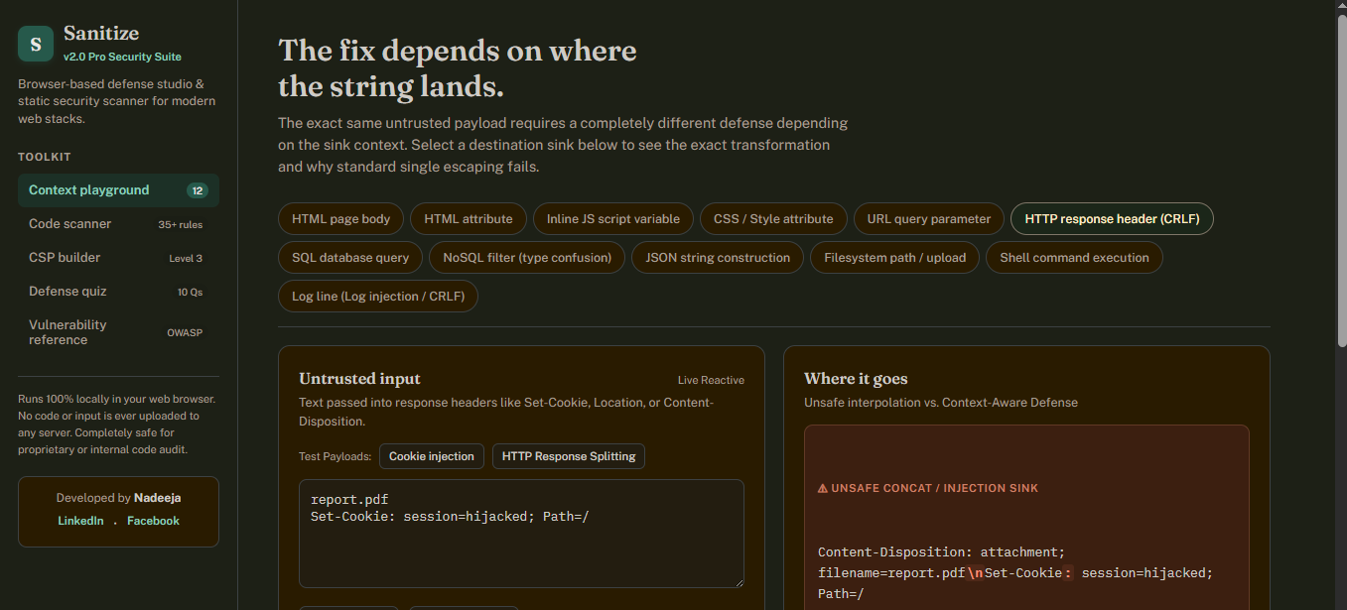Click the developer name 'Nadeeja'
Screen dimensions: 1347x610
(158, 498)
